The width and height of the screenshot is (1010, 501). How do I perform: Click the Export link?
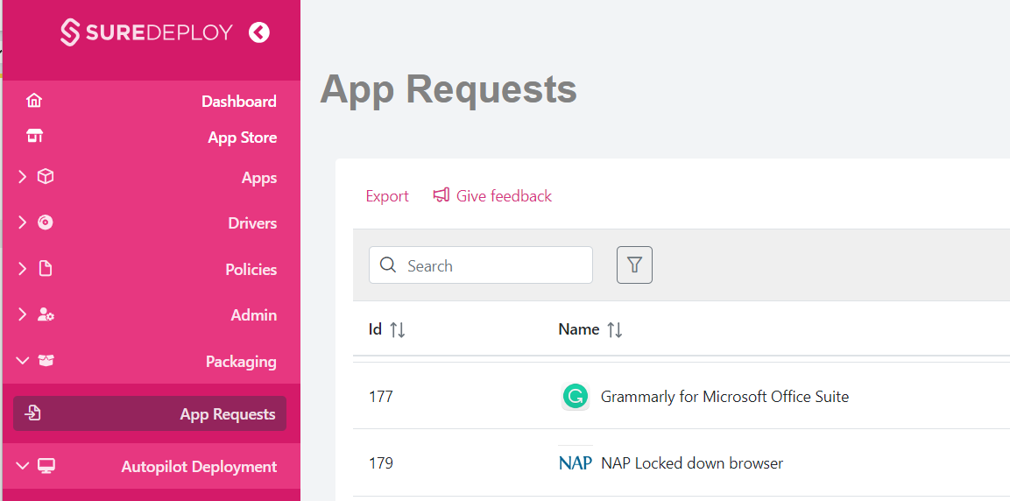click(x=387, y=196)
